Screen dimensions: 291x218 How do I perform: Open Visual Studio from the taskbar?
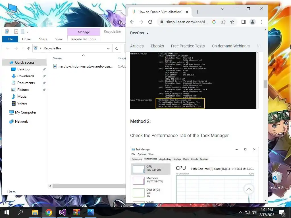point(63,212)
